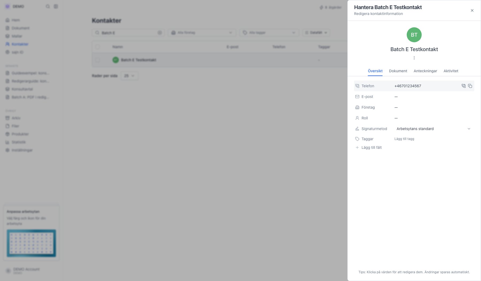Click the Taggar tag icon
This screenshot has height=281, width=481.
pos(357,139)
